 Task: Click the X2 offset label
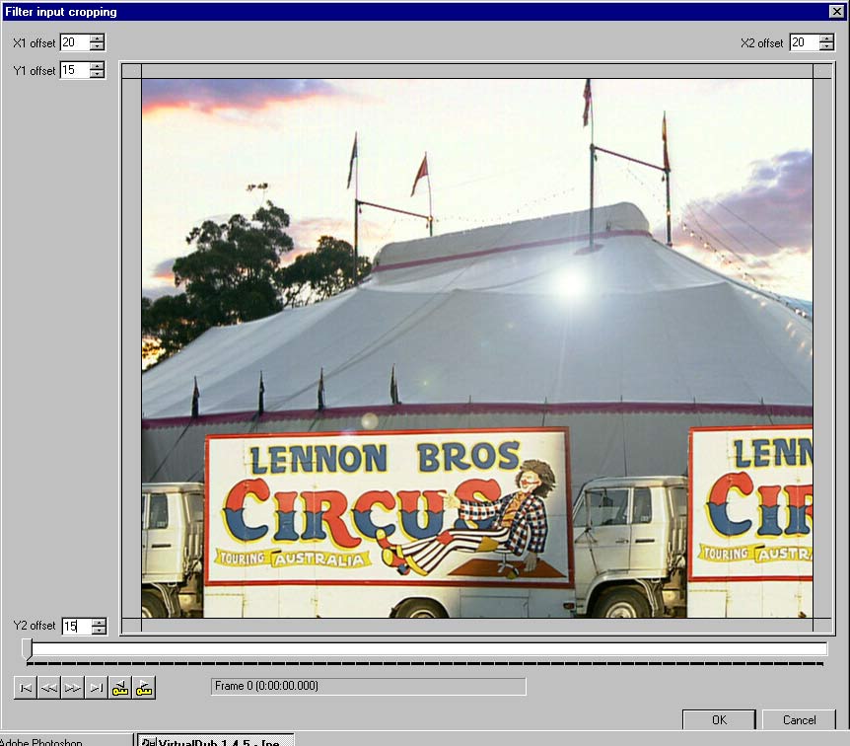click(x=761, y=42)
